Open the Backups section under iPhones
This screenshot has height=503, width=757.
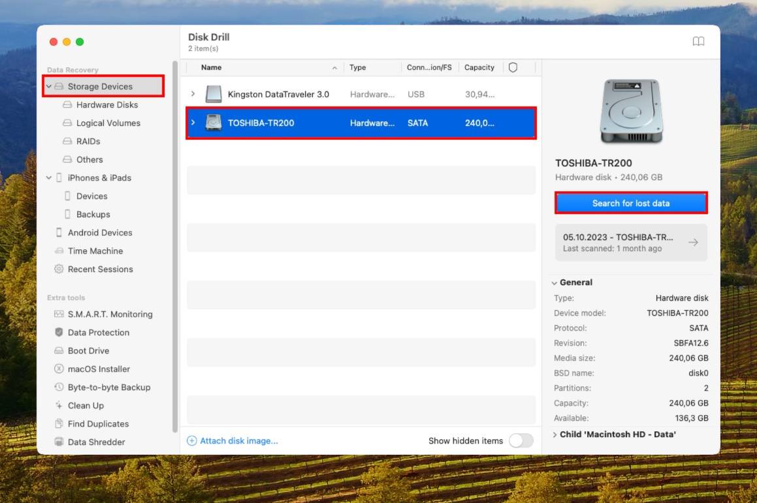(x=92, y=214)
